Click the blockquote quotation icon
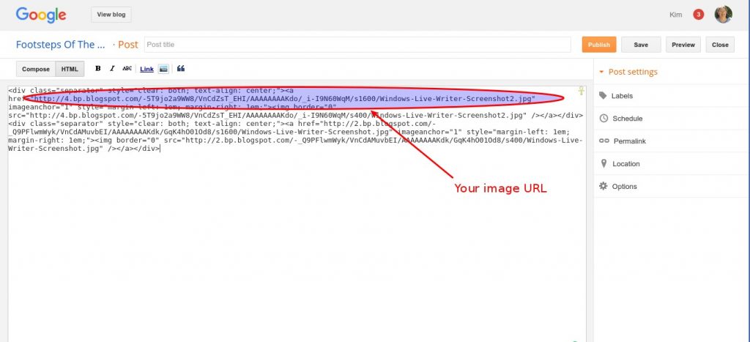Viewport: 750px width, 342px height. (181, 68)
